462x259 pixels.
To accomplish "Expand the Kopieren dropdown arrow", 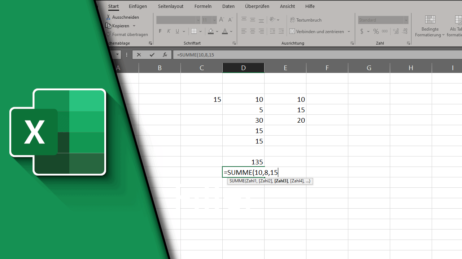I will 134,26.
